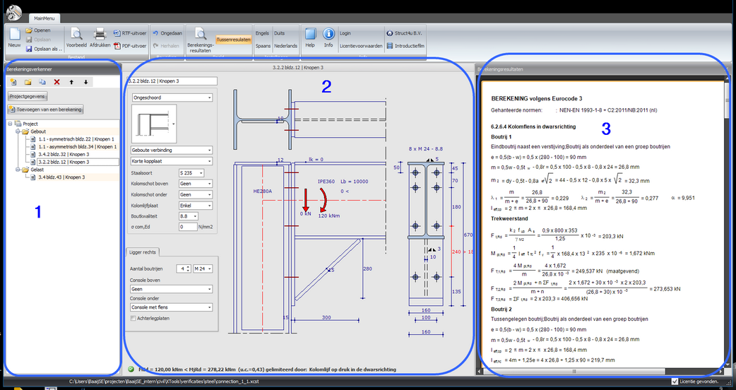Click the blue Info icon

click(x=328, y=35)
